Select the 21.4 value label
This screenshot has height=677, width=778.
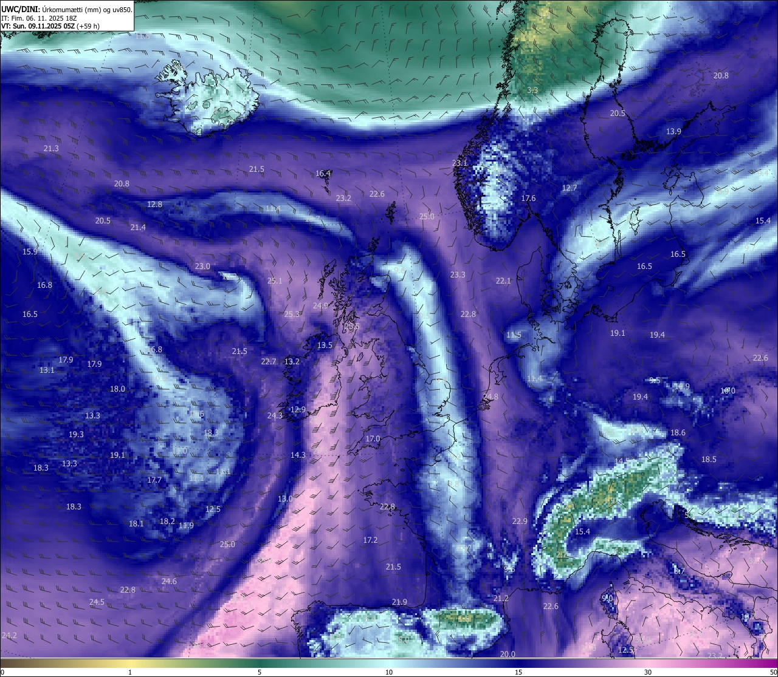coord(138,227)
